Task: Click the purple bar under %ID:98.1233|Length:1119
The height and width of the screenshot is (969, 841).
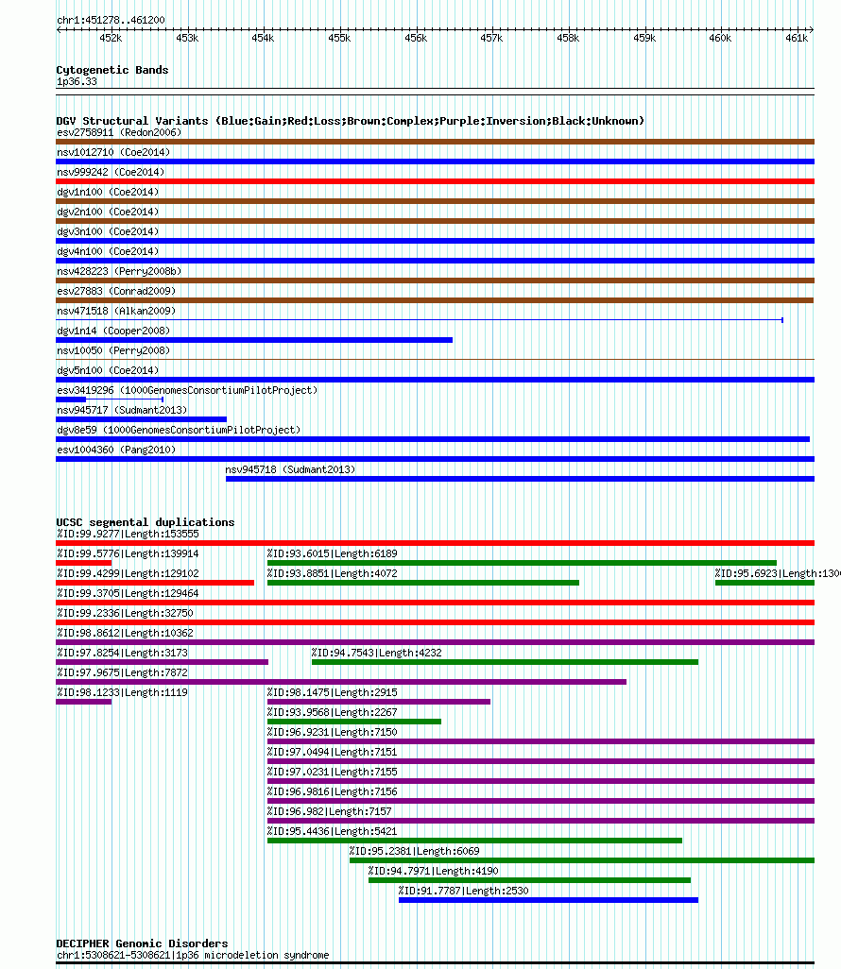Action: tap(83, 702)
